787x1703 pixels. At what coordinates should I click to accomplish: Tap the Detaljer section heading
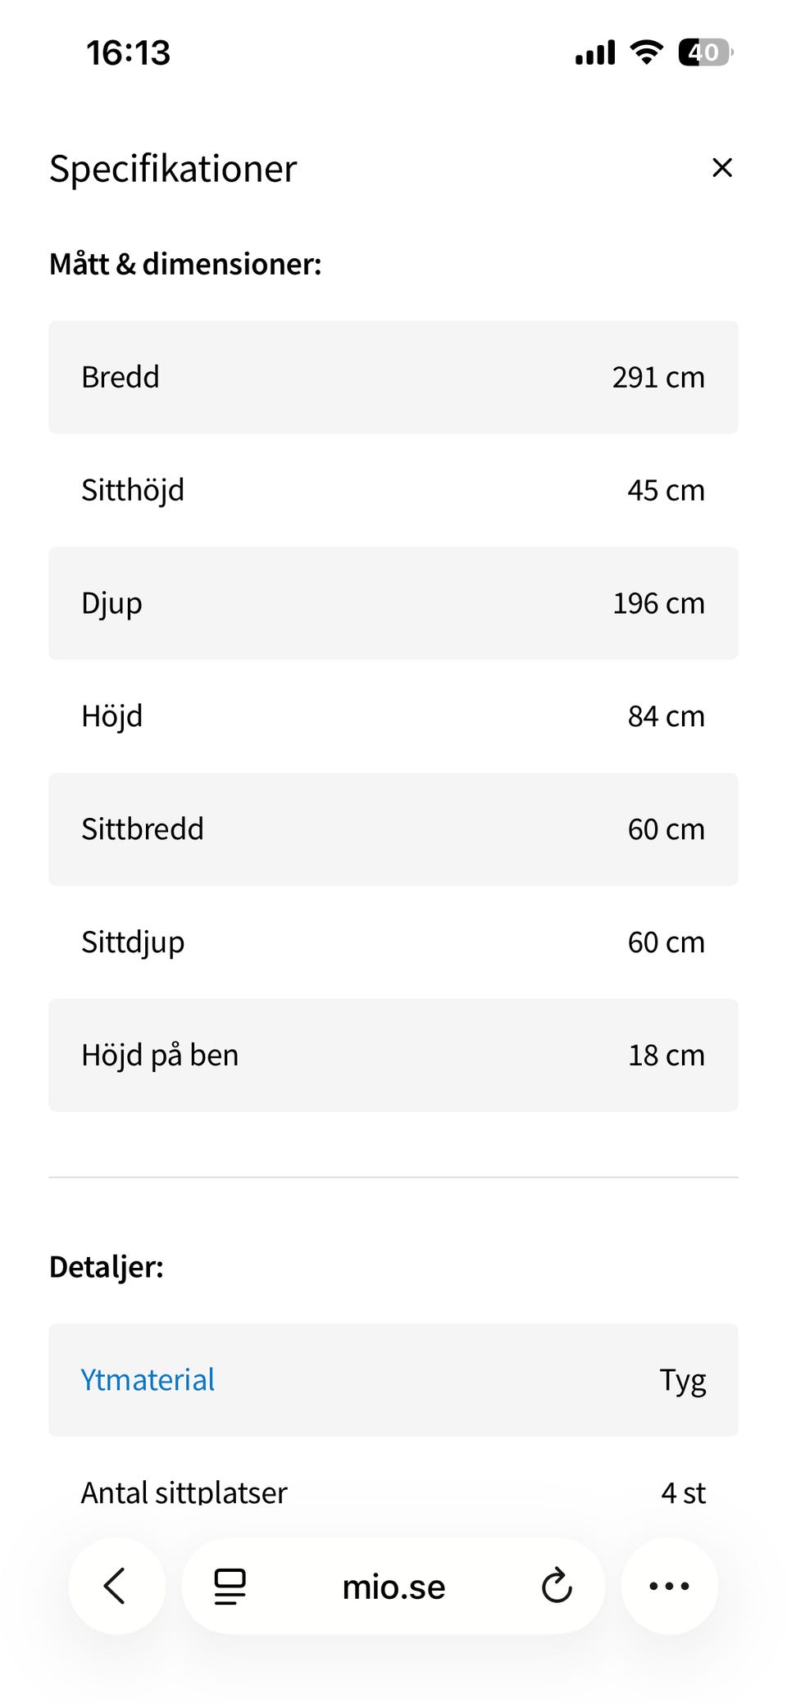107,1267
